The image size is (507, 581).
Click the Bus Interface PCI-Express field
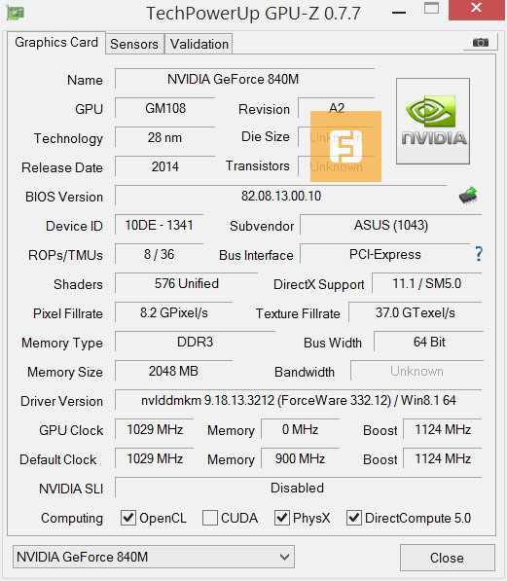pyautogui.click(x=385, y=254)
